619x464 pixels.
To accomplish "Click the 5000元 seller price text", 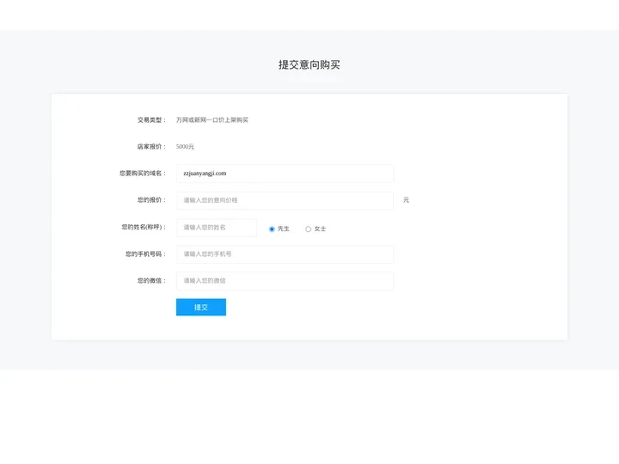I will click(185, 146).
